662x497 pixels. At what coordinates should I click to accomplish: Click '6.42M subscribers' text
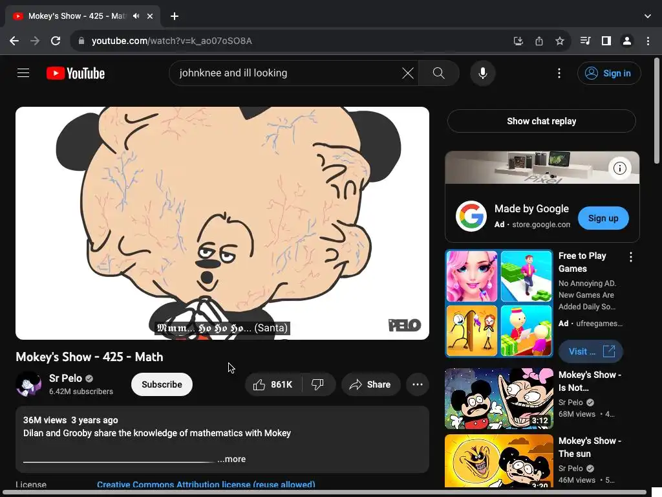pos(81,392)
